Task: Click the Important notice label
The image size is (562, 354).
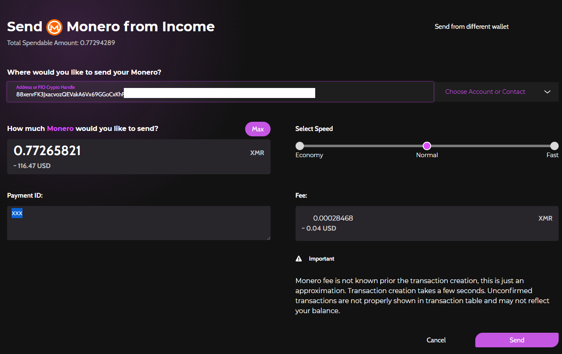Action: [321, 259]
